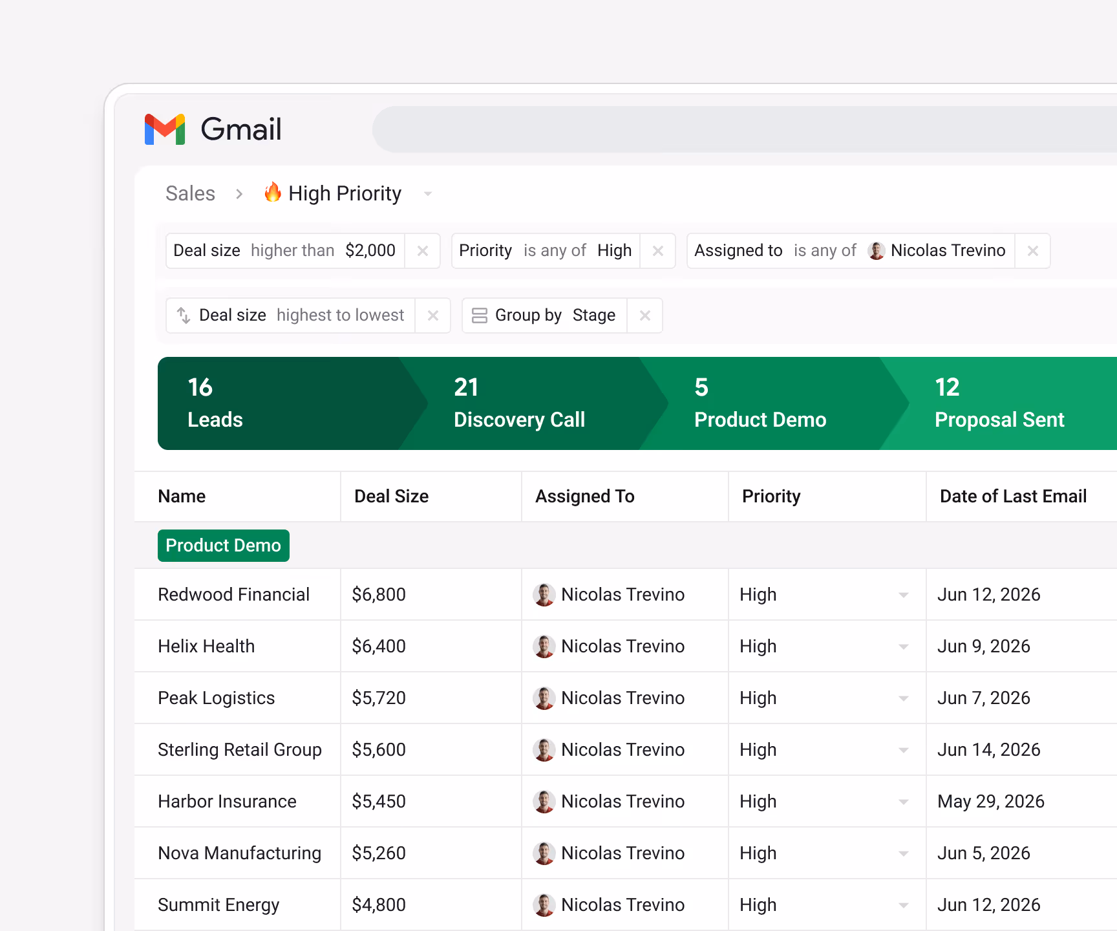This screenshot has width=1117, height=931.
Task: Click the $6,800 deal size cell
Action: (431, 595)
